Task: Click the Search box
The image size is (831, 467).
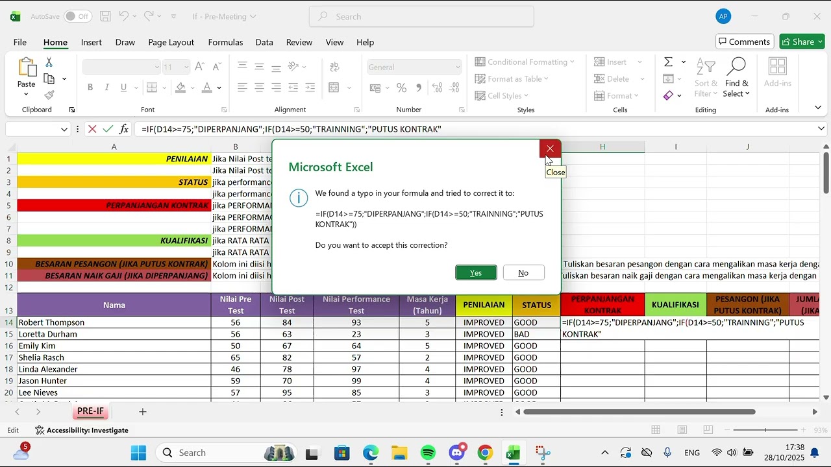Action: (x=422, y=16)
